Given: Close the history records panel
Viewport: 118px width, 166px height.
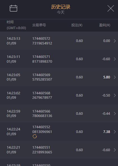Looking at the screenshot, I should 111,8.
